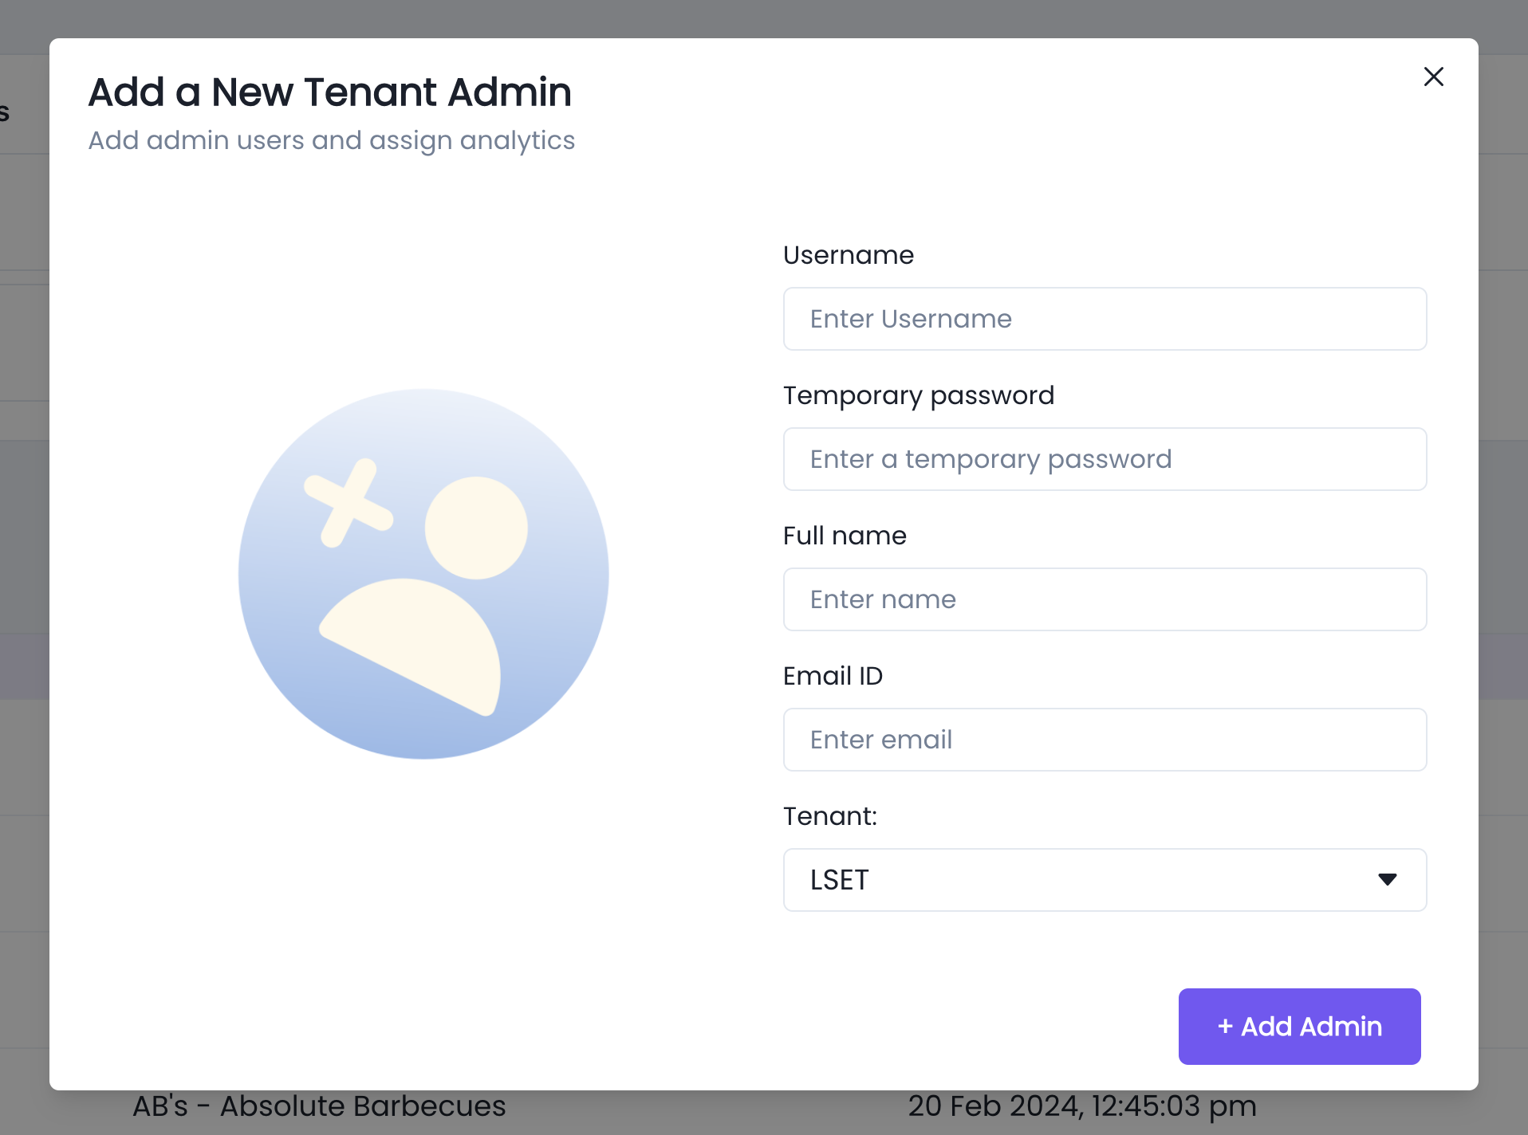Image resolution: width=1528 pixels, height=1135 pixels.
Task: Click the Temporary password label
Action: click(919, 395)
